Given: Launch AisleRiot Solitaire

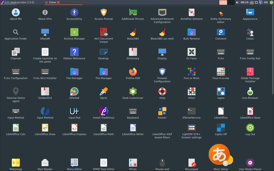Looking at the screenshot, I should pyautogui.click(x=191, y=14).
